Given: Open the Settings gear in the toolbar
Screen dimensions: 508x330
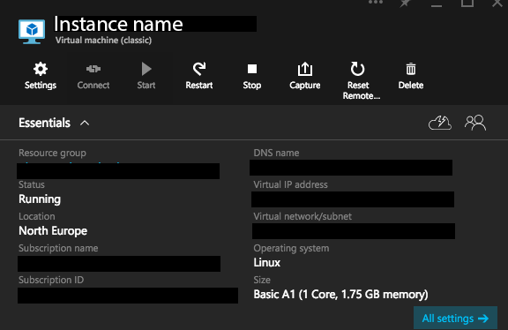Looking at the screenshot, I should (x=41, y=76).
